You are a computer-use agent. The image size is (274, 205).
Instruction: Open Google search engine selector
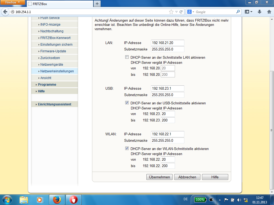pyautogui.click(x=191, y=12)
